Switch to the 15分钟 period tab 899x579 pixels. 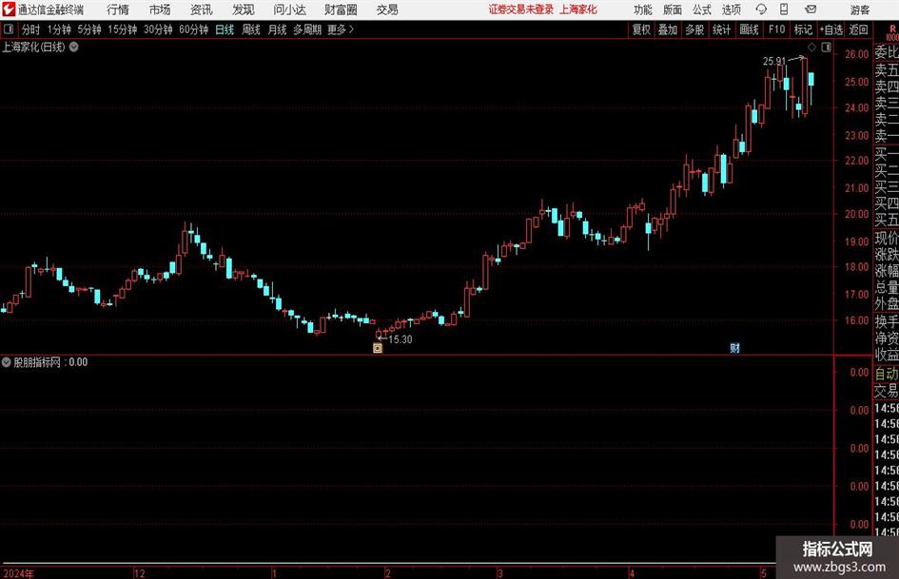[123, 29]
